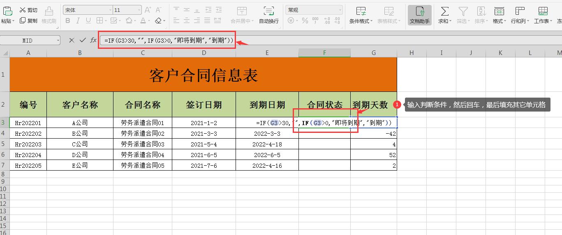
Task: Click the increase indent icon
Action: [x=218, y=10]
